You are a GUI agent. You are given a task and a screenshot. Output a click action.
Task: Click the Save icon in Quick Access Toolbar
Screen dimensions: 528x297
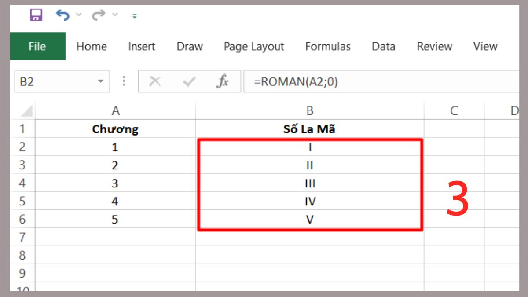(x=35, y=15)
